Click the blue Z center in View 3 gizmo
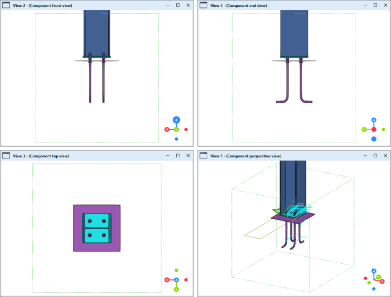391x297 pixels. (x=177, y=280)
